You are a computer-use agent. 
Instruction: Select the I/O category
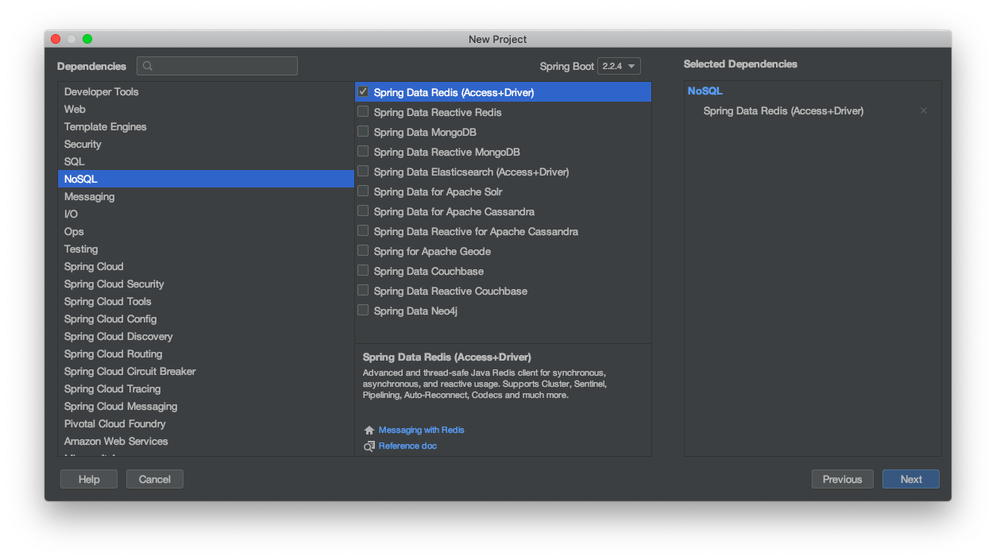coord(206,214)
